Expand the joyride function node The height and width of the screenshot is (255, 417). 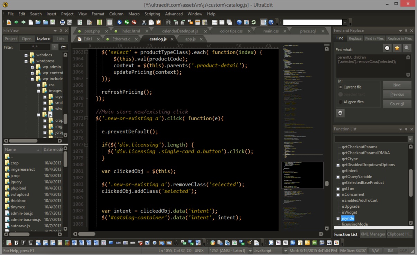tap(338, 218)
